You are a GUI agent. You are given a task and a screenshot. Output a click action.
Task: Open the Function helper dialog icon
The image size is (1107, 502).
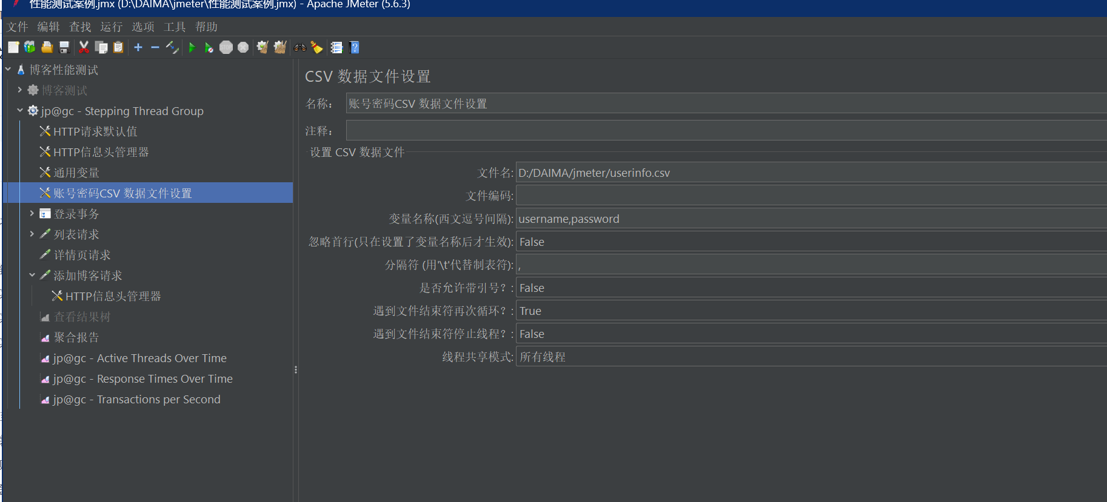click(x=336, y=47)
